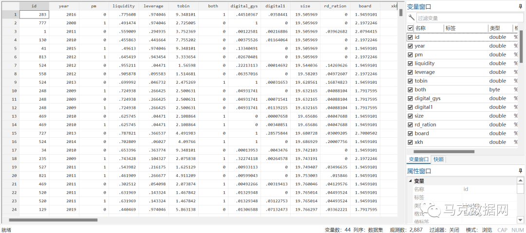526x233 pixels.
Task: Uncheck the both variable checkbox
Action: tap(410, 90)
